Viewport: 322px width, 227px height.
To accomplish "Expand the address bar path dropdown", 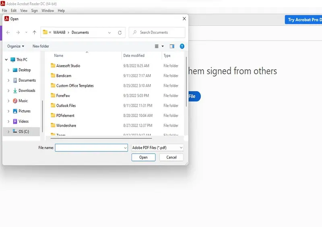I will [x=109, y=33].
